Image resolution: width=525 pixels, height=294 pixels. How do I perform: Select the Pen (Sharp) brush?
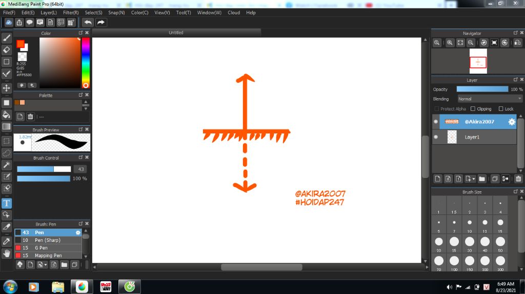pyautogui.click(x=48, y=240)
